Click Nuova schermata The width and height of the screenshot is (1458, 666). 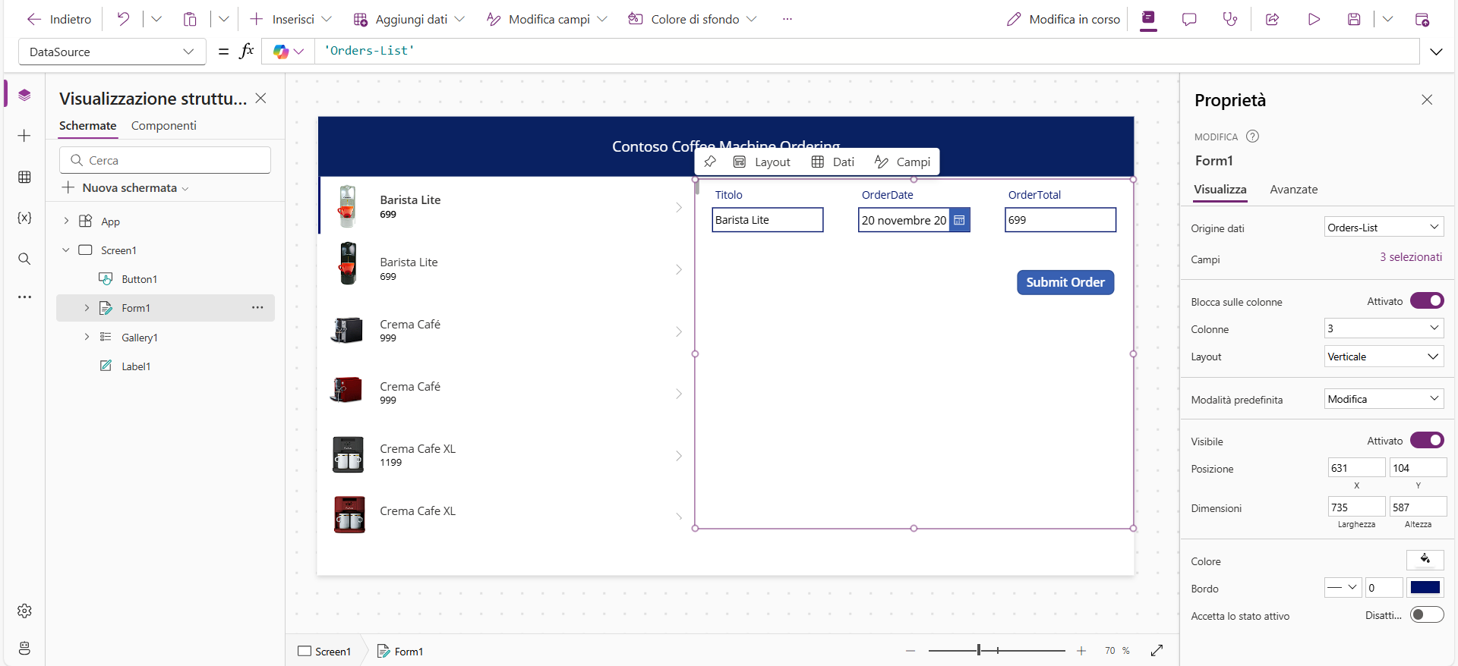click(x=125, y=187)
